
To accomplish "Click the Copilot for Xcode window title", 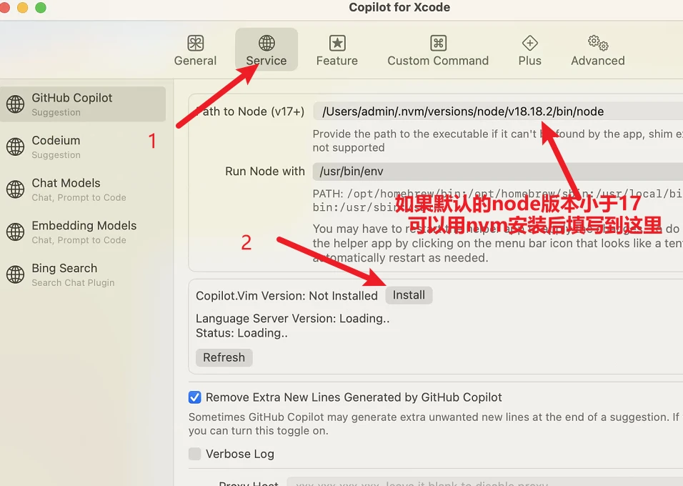I will coord(399,7).
